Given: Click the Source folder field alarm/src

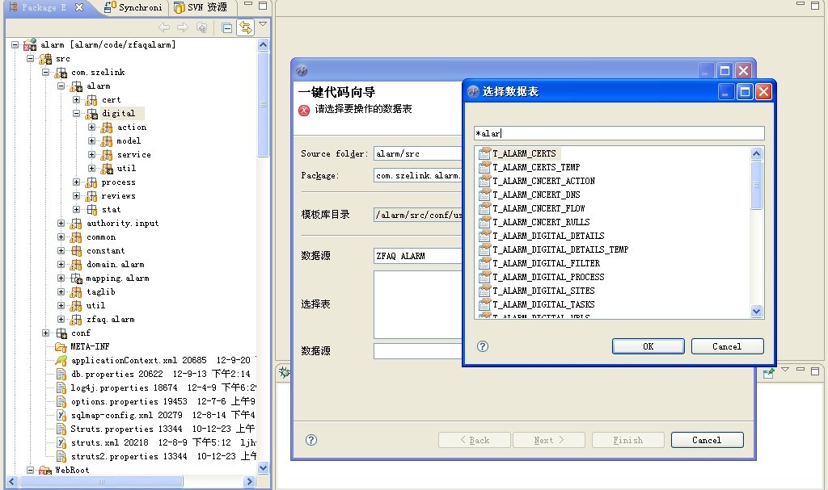Looking at the screenshot, I should point(418,153).
